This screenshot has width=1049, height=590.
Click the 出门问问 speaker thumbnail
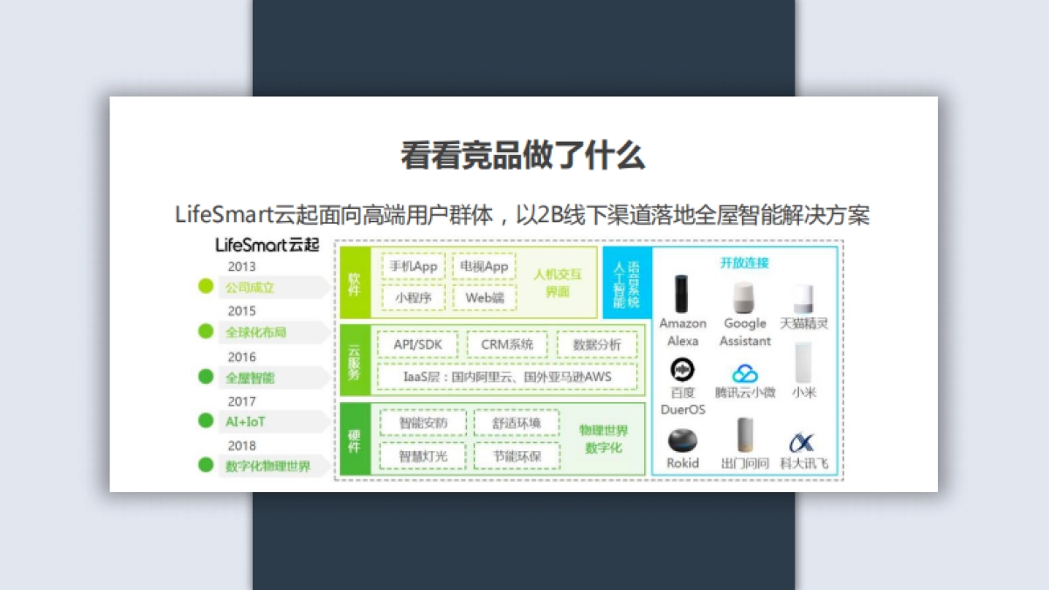[744, 436]
